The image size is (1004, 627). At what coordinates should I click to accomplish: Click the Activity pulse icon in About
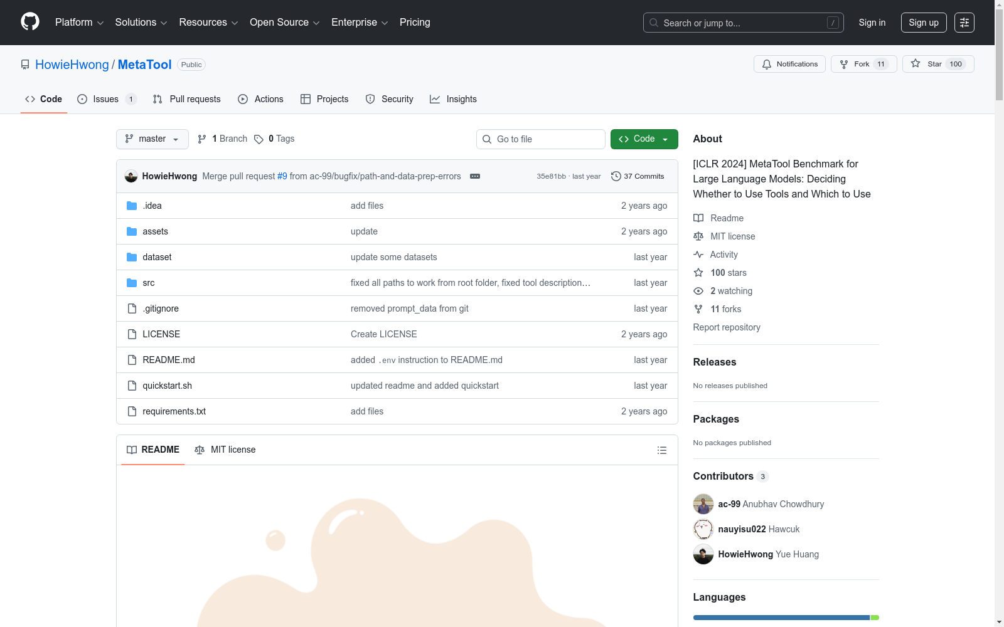(x=698, y=255)
